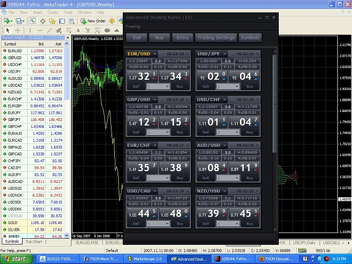Open the USD/CAD lot size combo box
Screen dimensions: 352x264
click(x=158, y=223)
